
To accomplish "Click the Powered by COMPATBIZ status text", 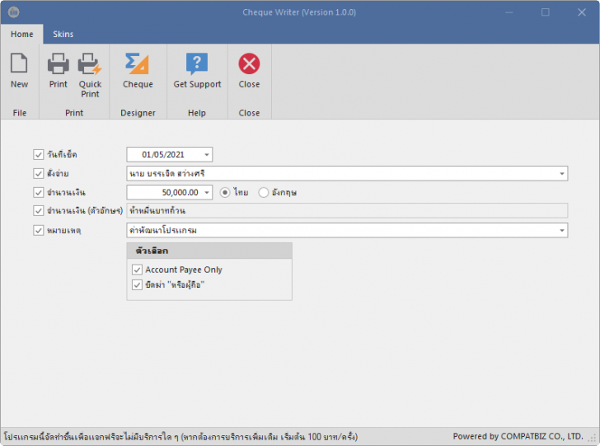I will pyautogui.click(x=518, y=436).
